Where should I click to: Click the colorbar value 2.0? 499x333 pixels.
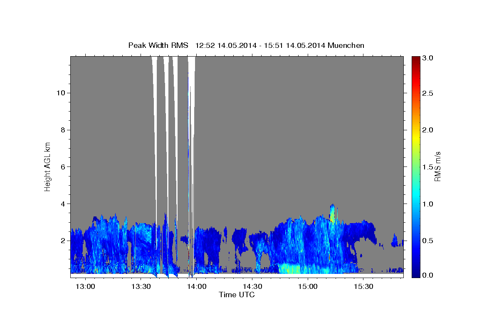pyautogui.click(x=427, y=130)
